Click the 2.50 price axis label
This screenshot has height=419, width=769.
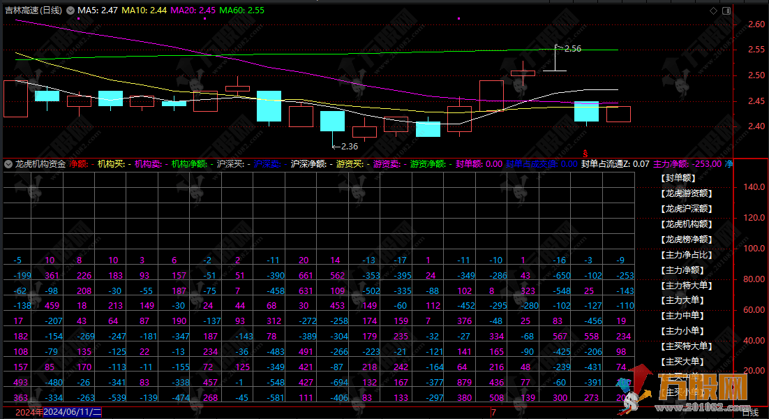pyautogui.click(x=756, y=75)
